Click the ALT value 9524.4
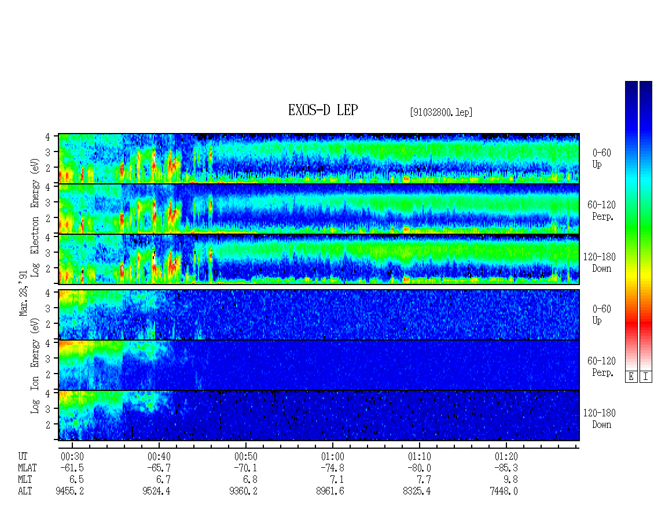 [156, 492]
